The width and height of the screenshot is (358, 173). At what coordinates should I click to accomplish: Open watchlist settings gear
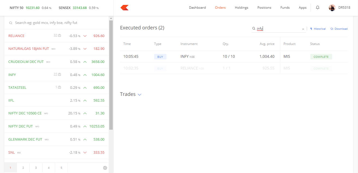coord(105,168)
